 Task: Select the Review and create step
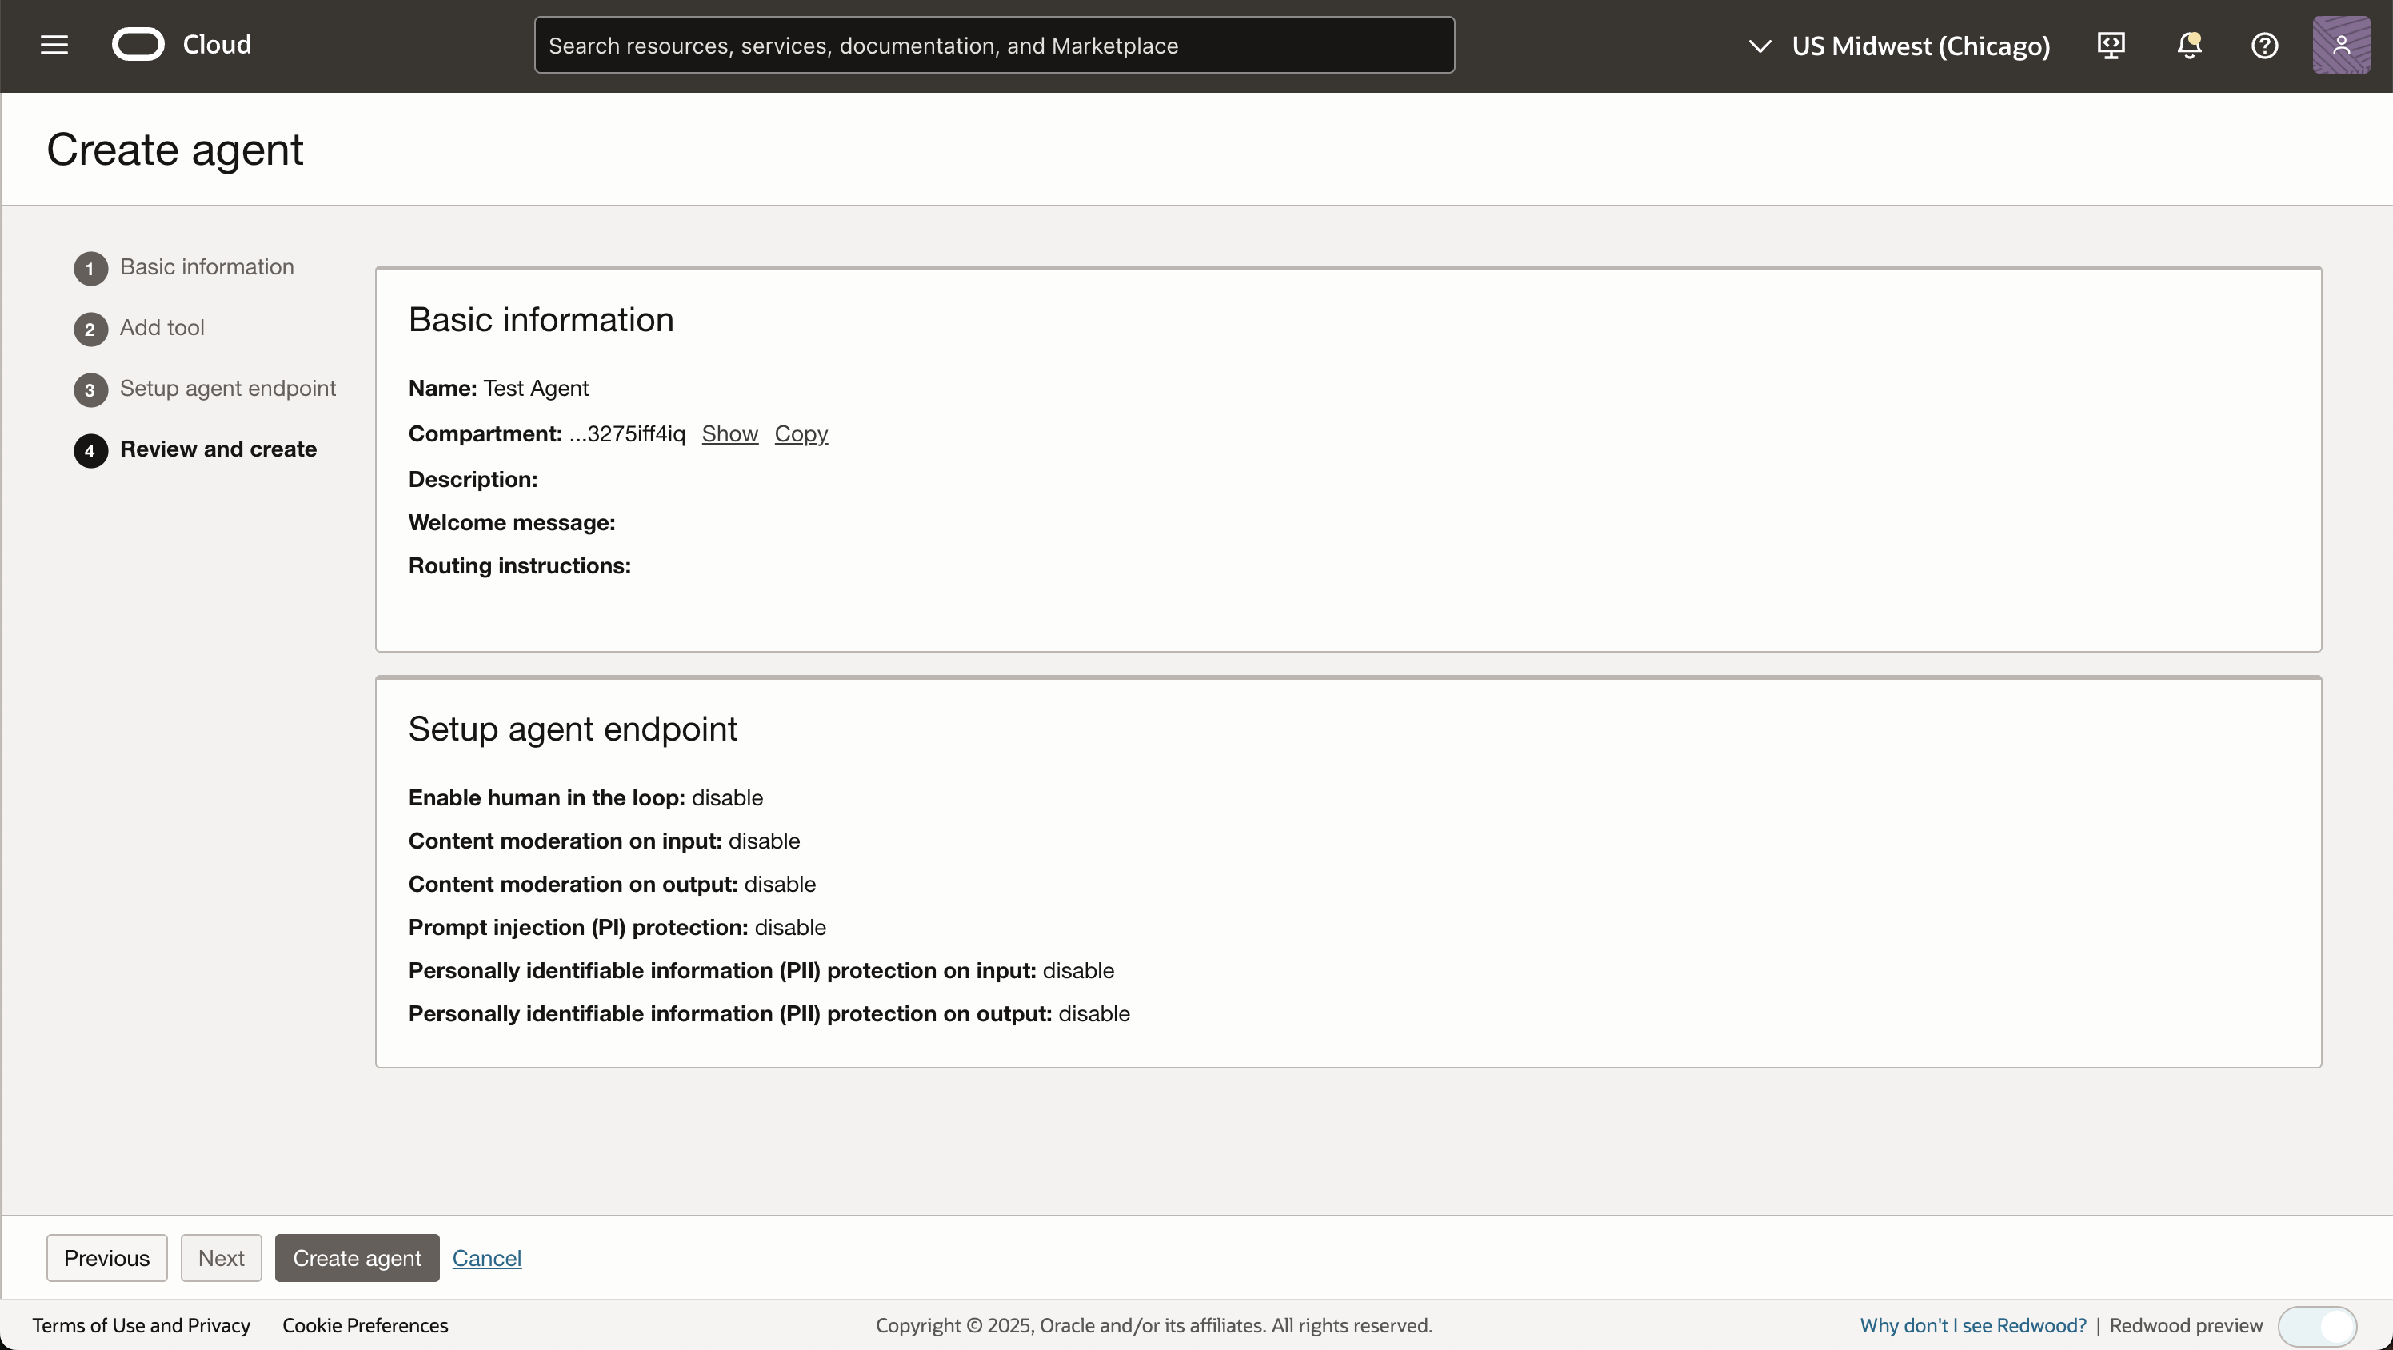[x=218, y=449]
